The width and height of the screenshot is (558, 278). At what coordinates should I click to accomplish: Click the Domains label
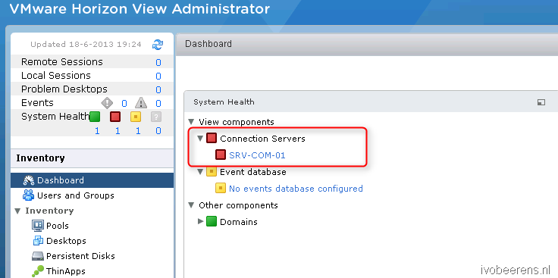[238, 222]
